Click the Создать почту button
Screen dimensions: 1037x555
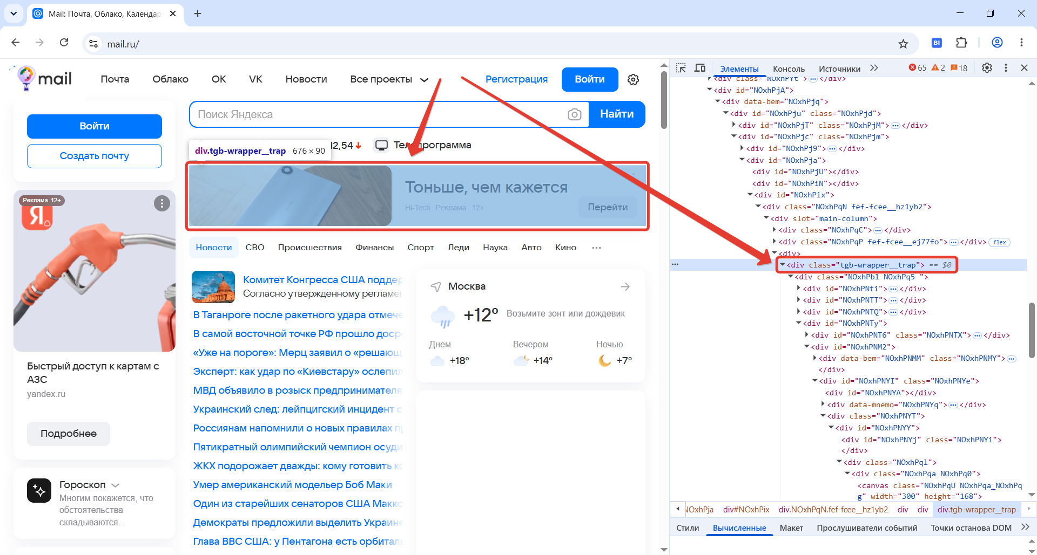[95, 156]
